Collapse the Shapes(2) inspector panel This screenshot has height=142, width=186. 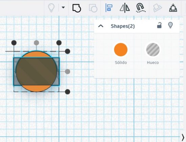point(101,26)
